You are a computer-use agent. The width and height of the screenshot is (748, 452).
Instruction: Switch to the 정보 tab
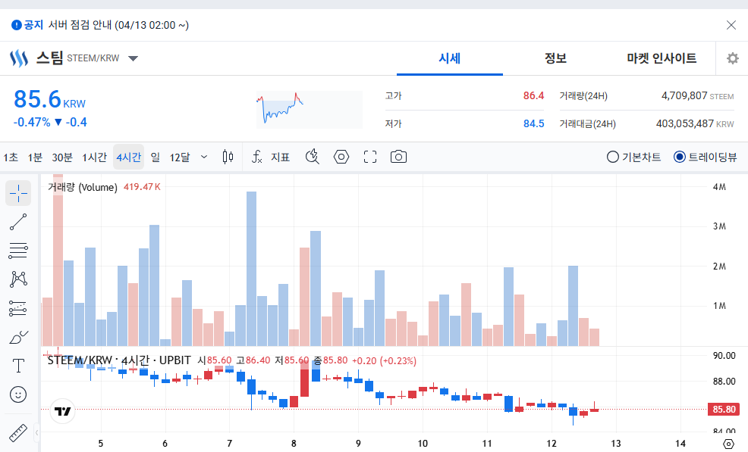(x=555, y=58)
